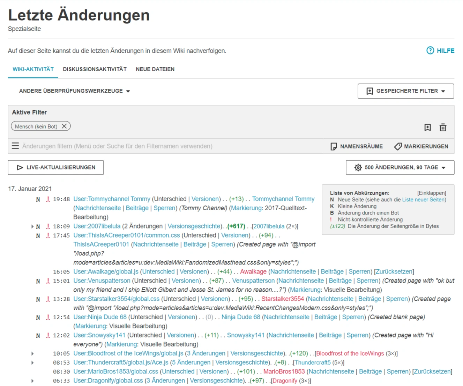Open Beiträge of Snowysky141

coord(330,335)
